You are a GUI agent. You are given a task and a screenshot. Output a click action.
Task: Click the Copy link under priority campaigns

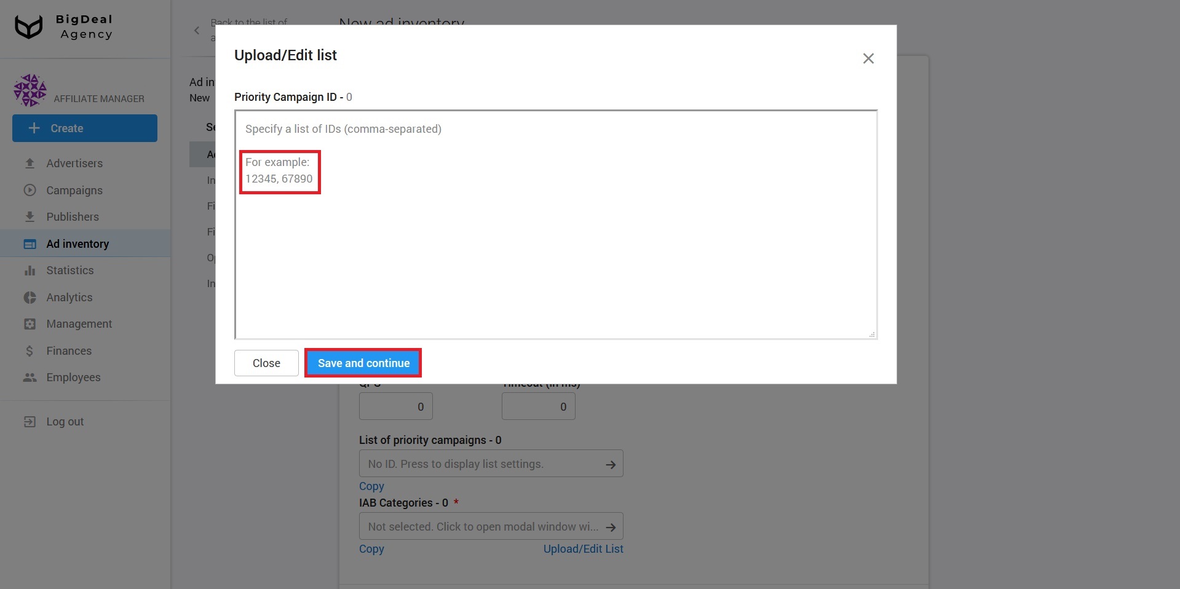pos(371,486)
